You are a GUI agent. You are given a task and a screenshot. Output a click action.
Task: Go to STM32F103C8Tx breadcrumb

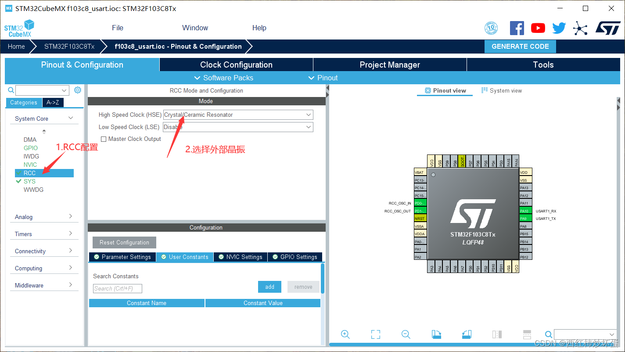point(69,47)
